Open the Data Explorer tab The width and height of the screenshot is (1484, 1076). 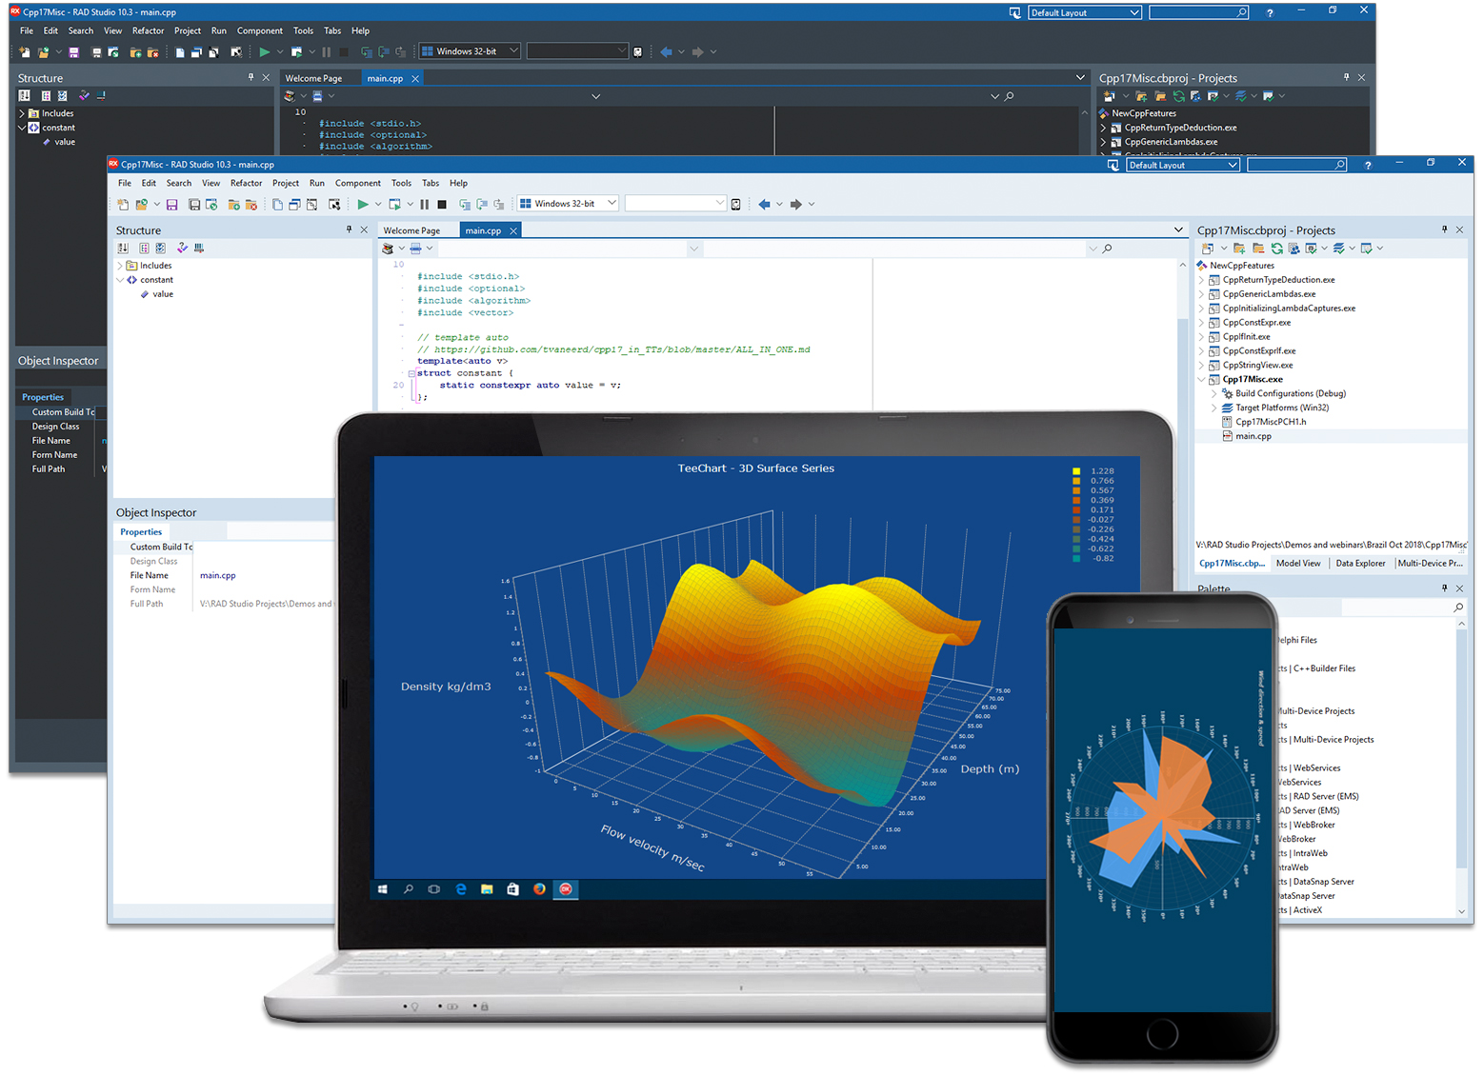tap(1360, 564)
